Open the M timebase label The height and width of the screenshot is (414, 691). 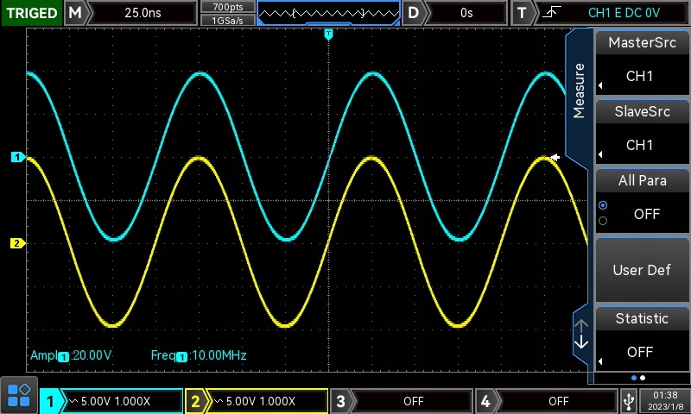76,13
